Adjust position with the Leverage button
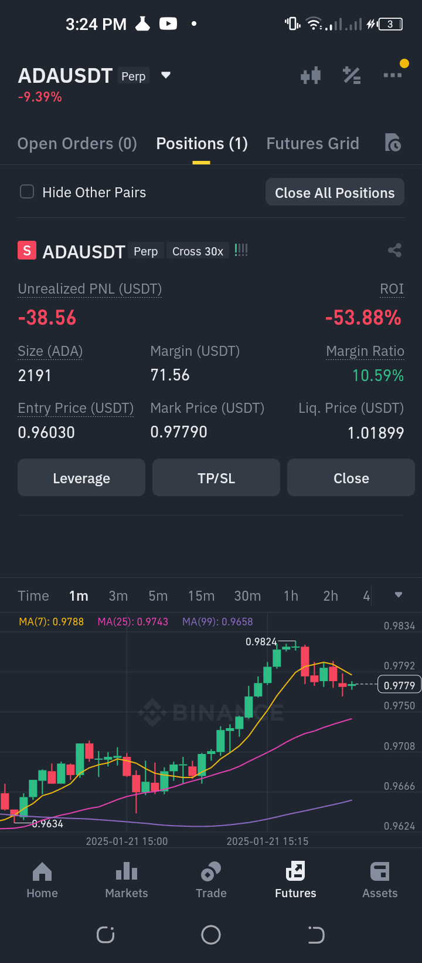Screen dimensions: 422x963 81,478
